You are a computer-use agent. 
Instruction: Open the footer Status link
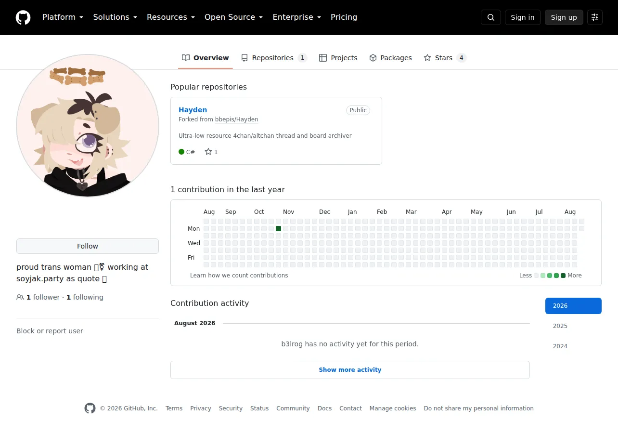(259, 408)
